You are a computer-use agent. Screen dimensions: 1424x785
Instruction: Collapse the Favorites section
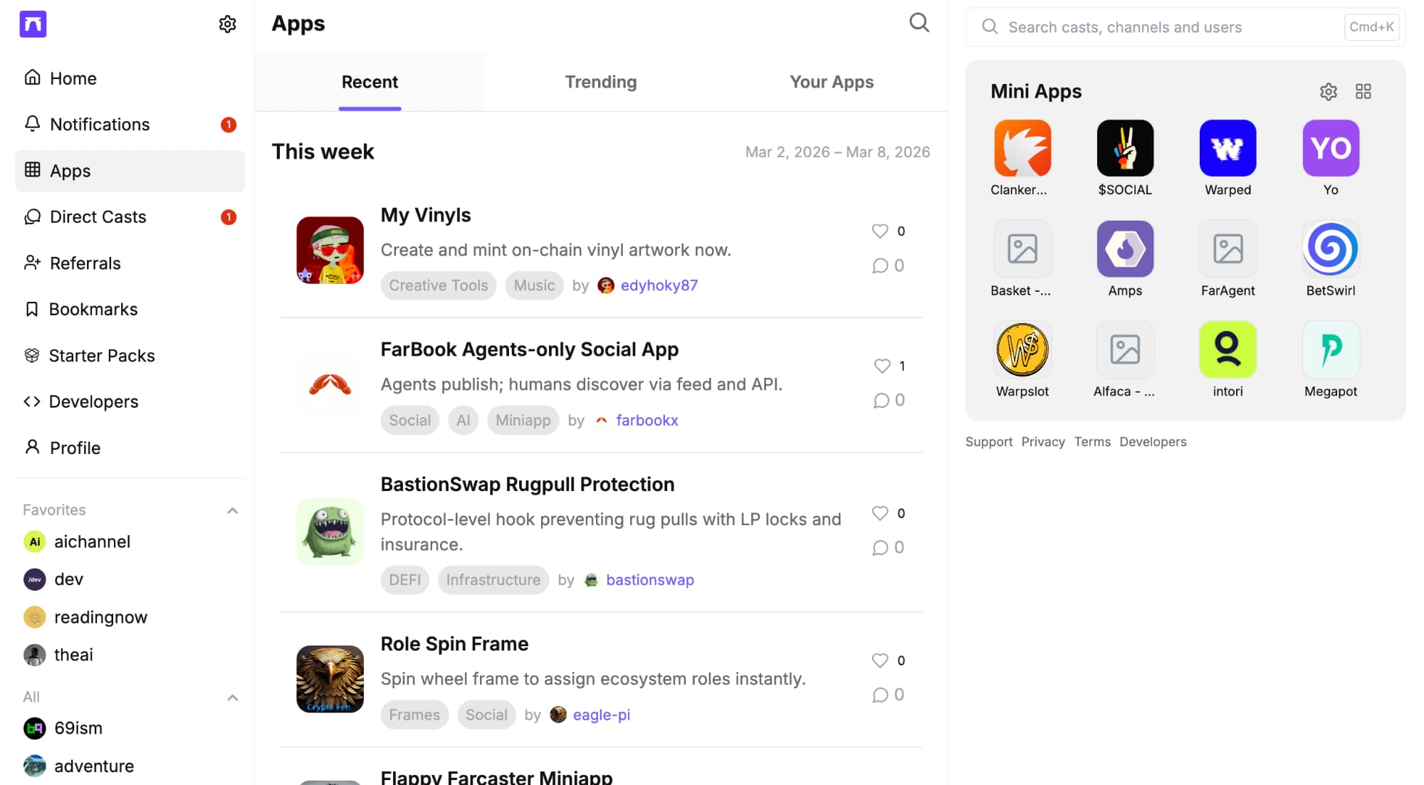click(232, 510)
